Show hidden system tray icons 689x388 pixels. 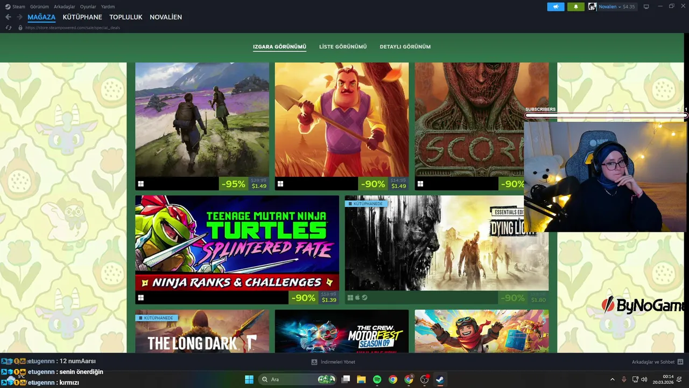point(612,379)
